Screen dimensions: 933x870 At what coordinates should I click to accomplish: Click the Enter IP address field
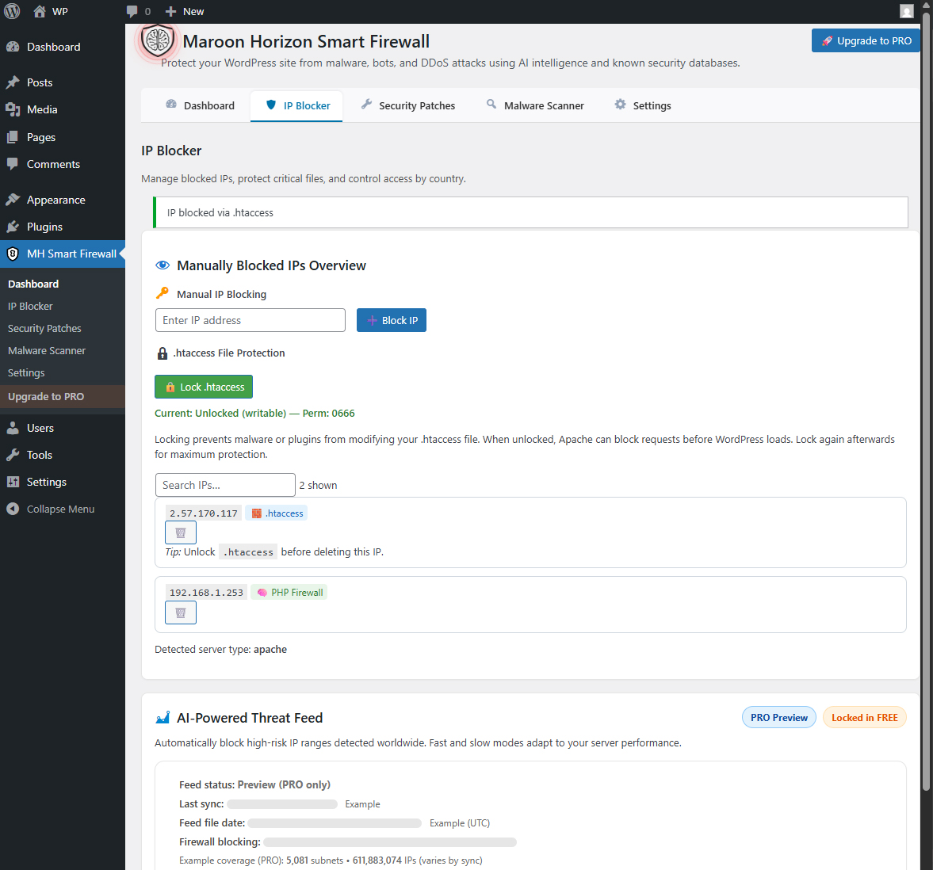(250, 320)
